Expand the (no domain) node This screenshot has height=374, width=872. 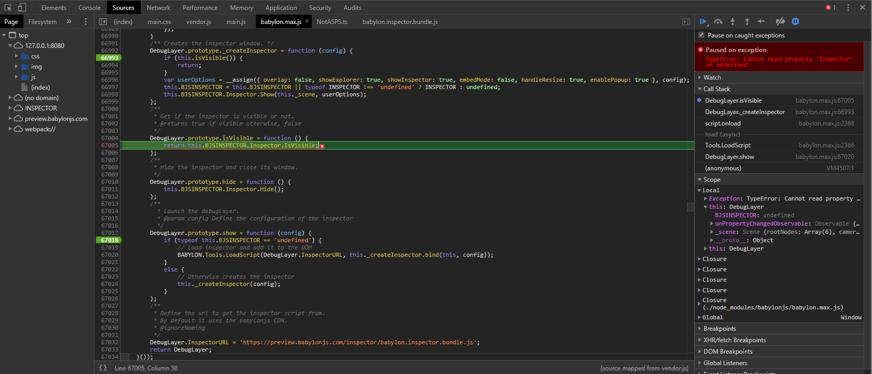(10, 98)
